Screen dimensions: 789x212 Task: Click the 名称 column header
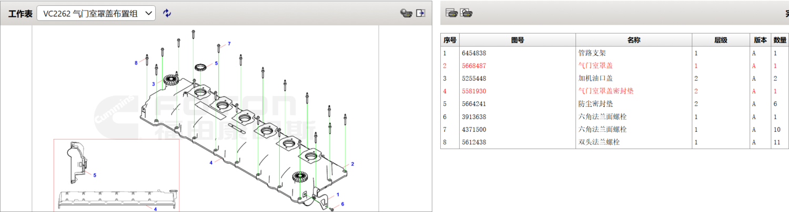point(633,40)
